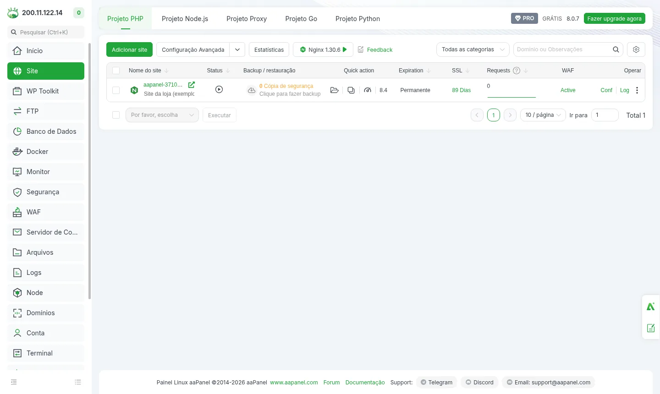The height and width of the screenshot is (394, 660).
Task: Click the Adicionar site button
Action: click(129, 49)
